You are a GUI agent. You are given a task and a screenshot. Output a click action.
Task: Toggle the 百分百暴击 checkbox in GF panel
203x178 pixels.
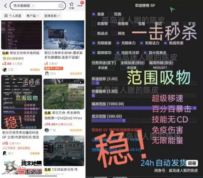145,52
